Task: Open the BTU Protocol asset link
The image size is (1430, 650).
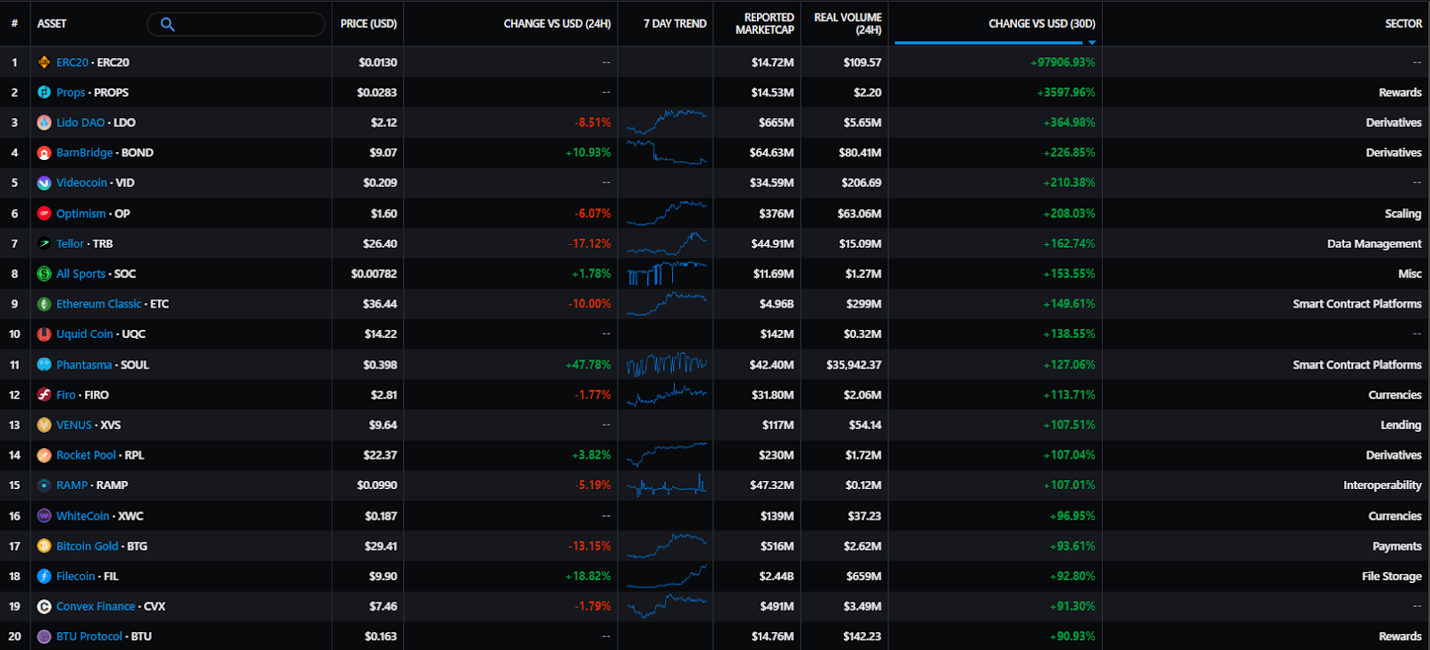Action: [89, 637]
